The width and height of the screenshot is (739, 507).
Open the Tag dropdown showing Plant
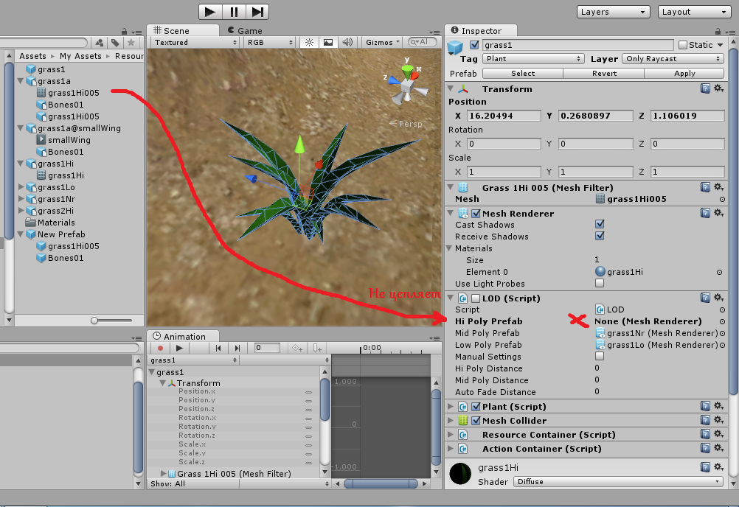532,59
